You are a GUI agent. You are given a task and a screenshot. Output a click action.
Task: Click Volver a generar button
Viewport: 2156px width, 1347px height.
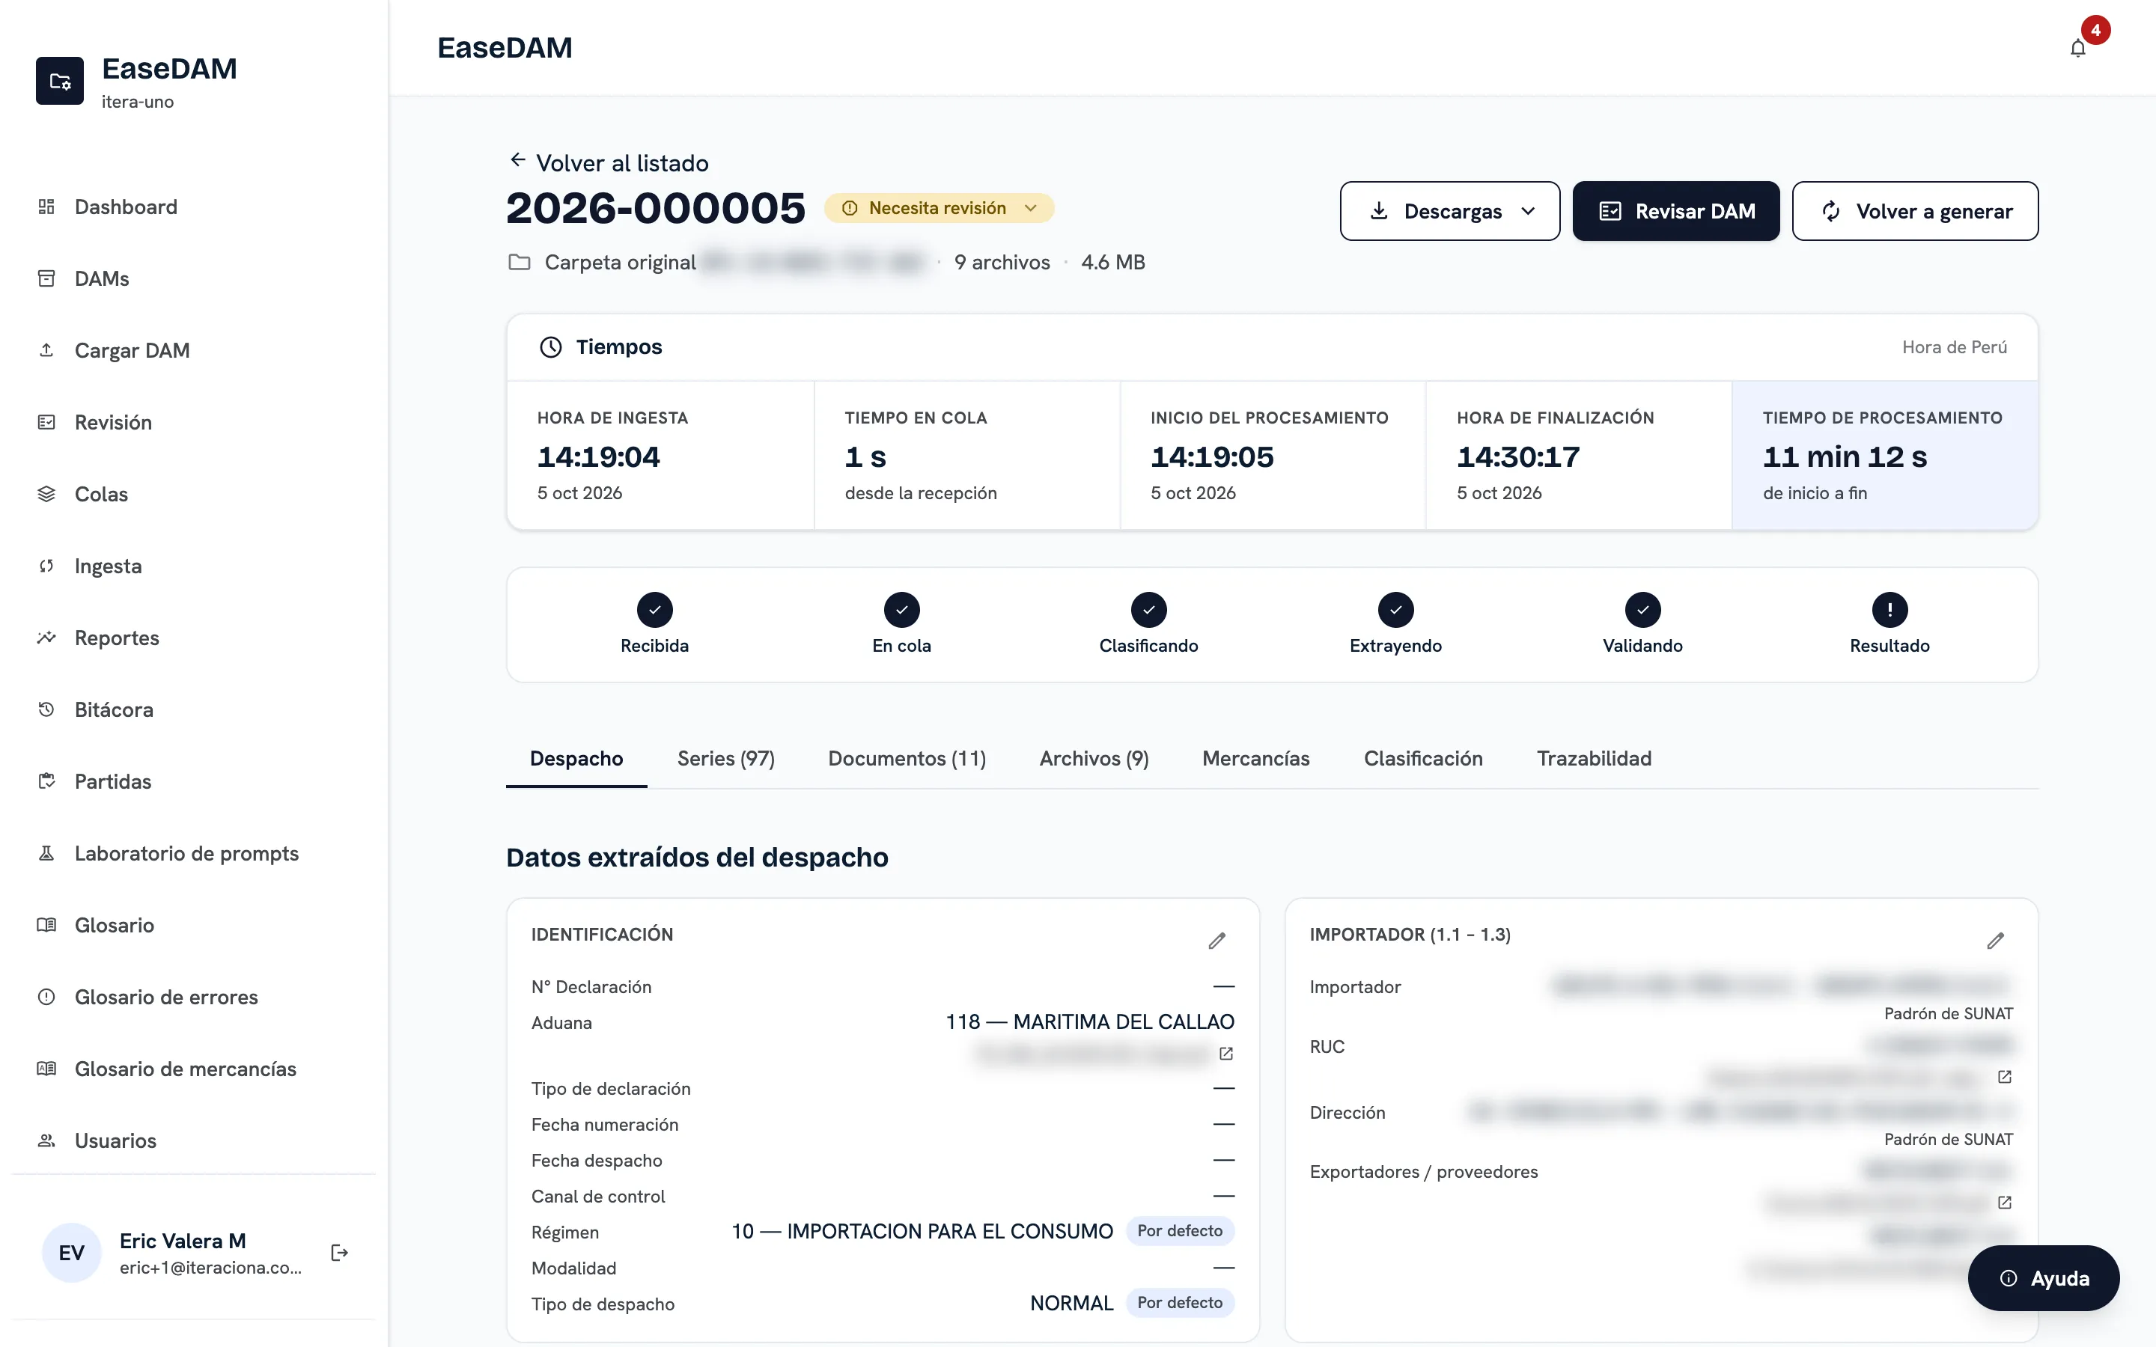tap(1914, 211)
